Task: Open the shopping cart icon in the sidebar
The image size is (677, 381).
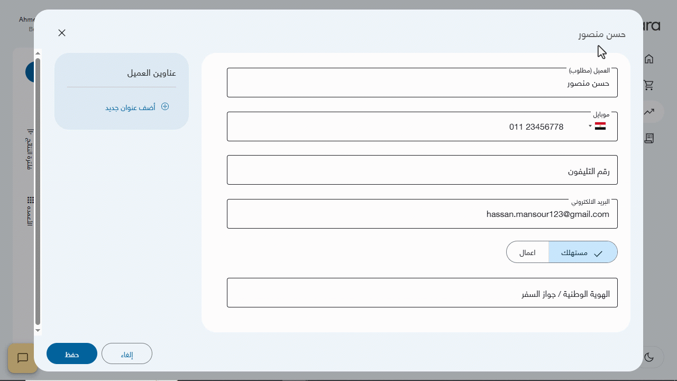Action: [x=649, y=85]
